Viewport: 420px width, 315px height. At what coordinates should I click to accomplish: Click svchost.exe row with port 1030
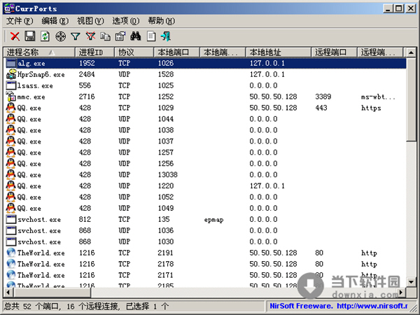coord(205,241)
